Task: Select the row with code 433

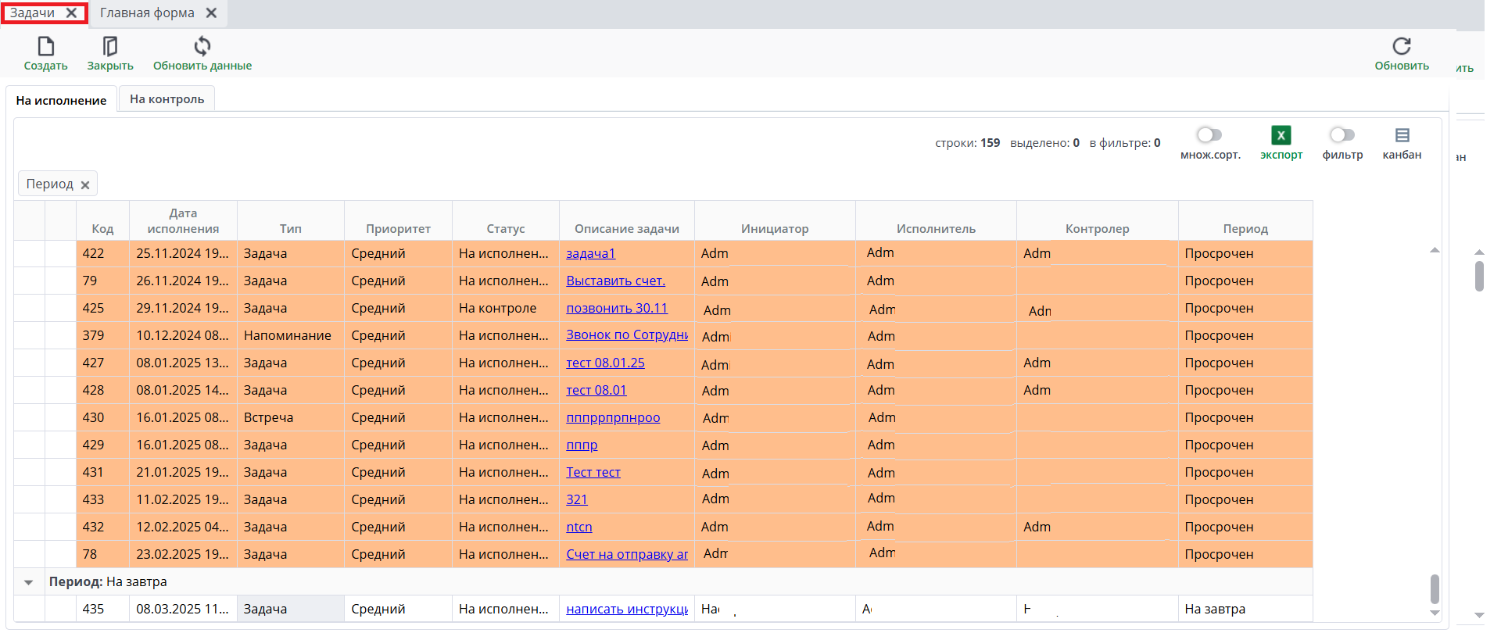Action: click(93, 499)
